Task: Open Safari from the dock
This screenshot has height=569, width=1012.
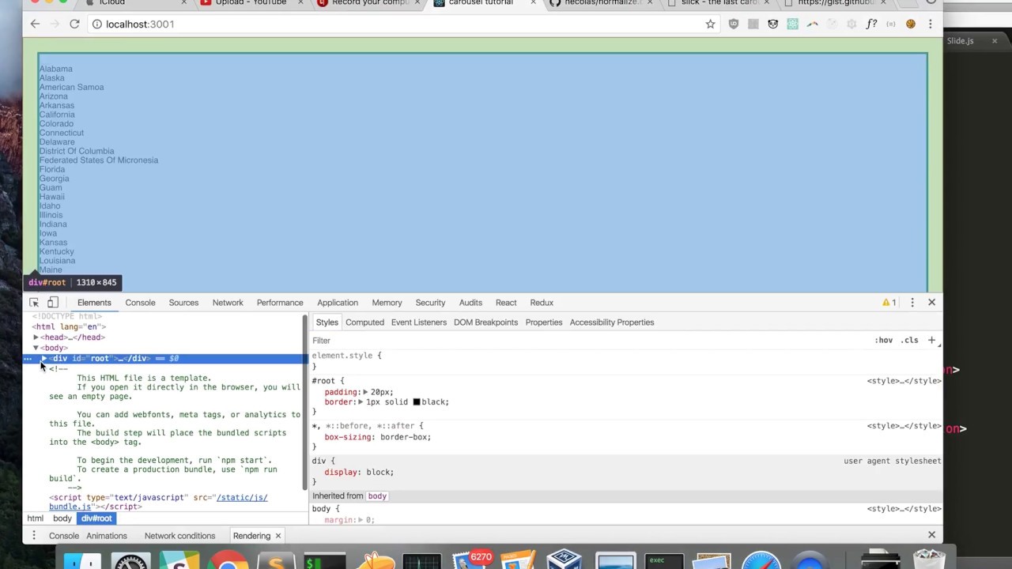Action: pos(761,560)
